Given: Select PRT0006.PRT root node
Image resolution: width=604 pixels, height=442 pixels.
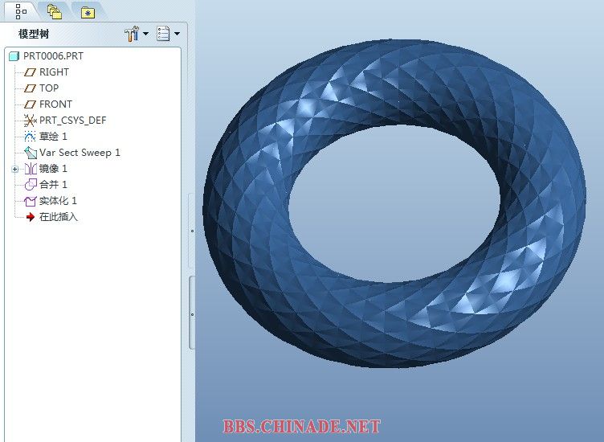Looking at the screenshot, I should [53, 56].
